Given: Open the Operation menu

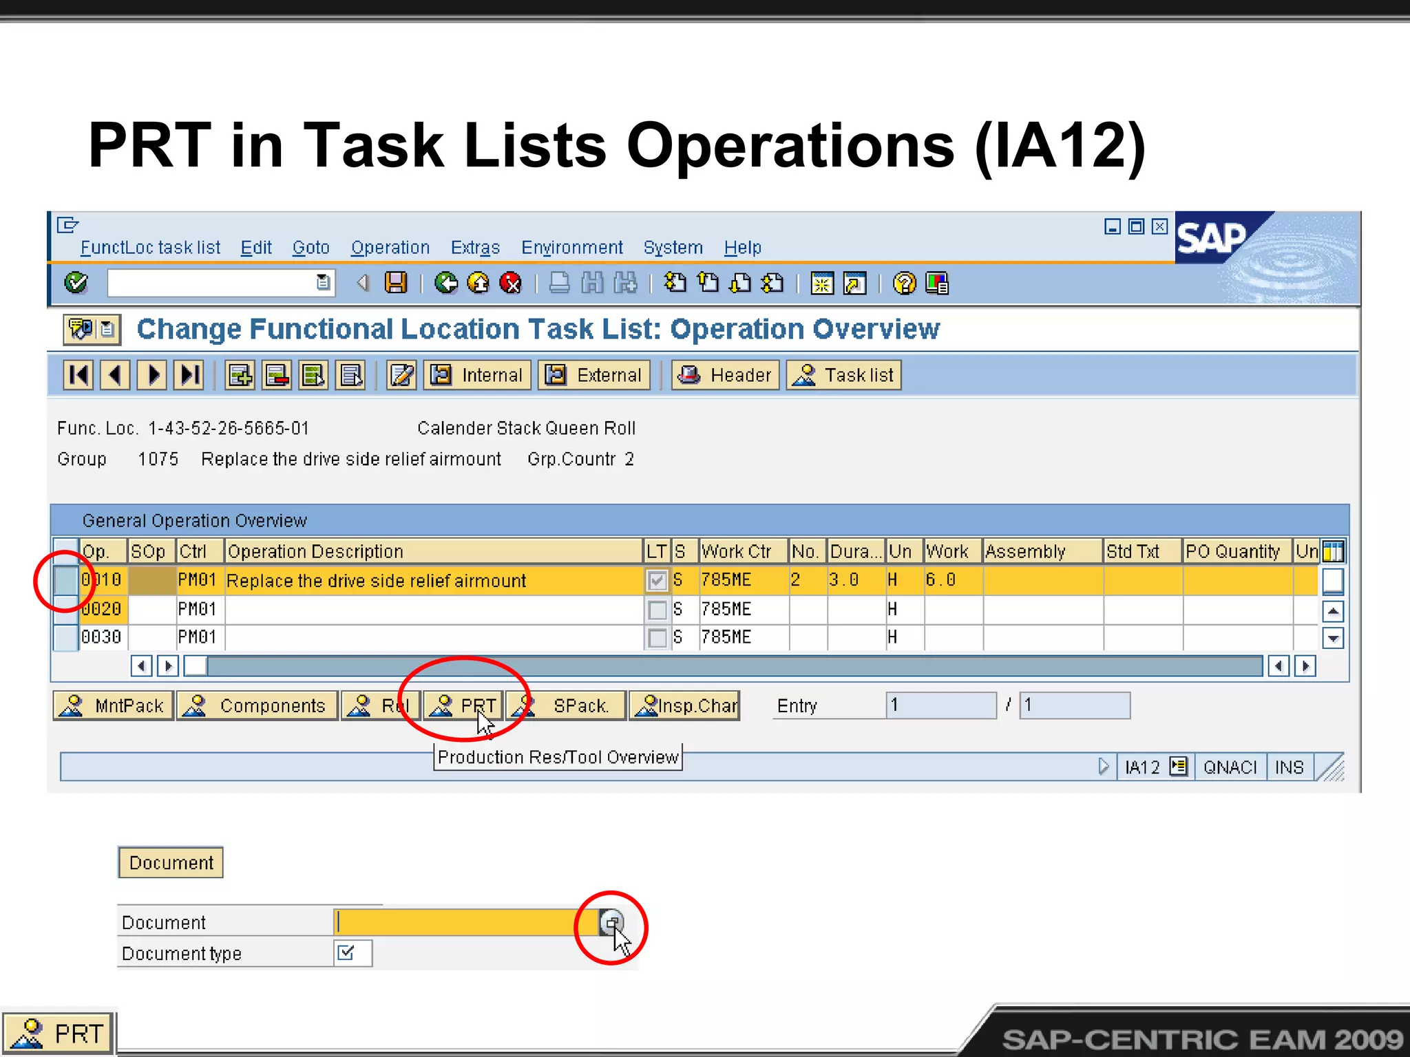Looking at the screenshot, I should point(390,248).
